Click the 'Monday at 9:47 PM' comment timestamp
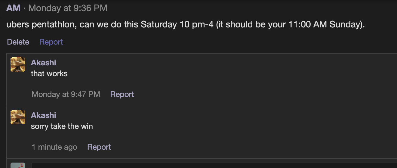This screenshot has width=397, height=168. pyautogui.click(x=66, y=94)
